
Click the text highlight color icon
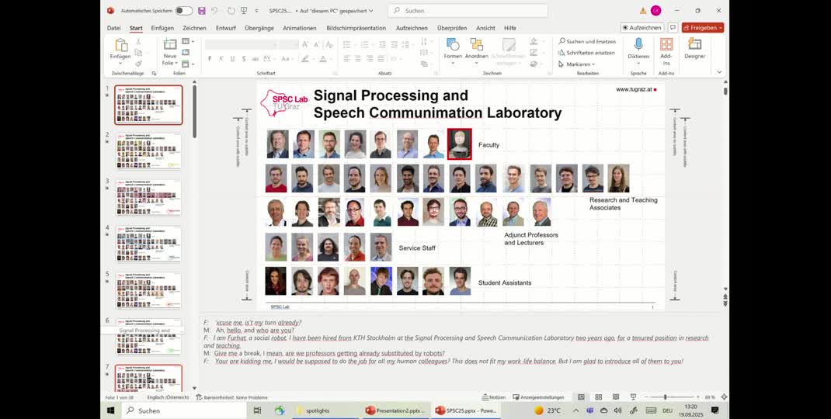(x=304, y=59)
